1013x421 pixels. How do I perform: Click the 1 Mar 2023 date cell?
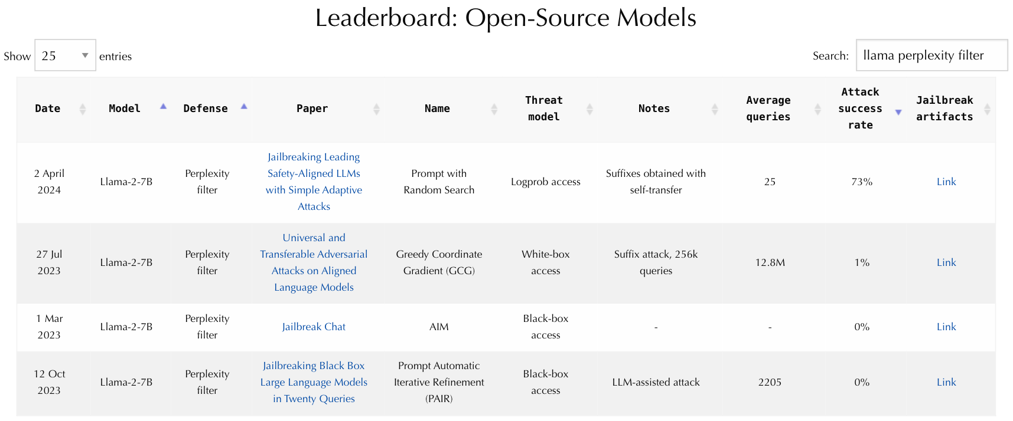pyautogui.click(x=49, y=327)
